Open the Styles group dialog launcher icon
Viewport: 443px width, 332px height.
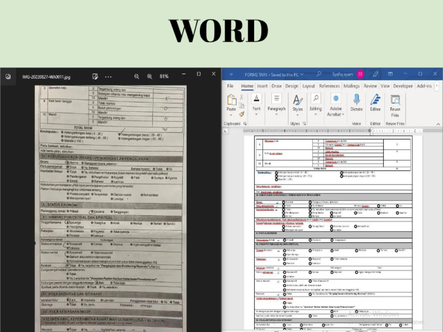pyautogui.click(x=304, y=124)
